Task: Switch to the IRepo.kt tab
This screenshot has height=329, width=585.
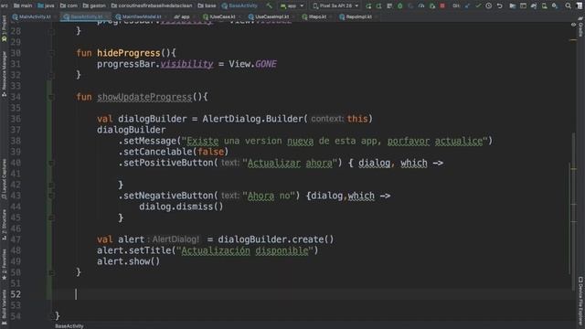Action: coord(314,16)
